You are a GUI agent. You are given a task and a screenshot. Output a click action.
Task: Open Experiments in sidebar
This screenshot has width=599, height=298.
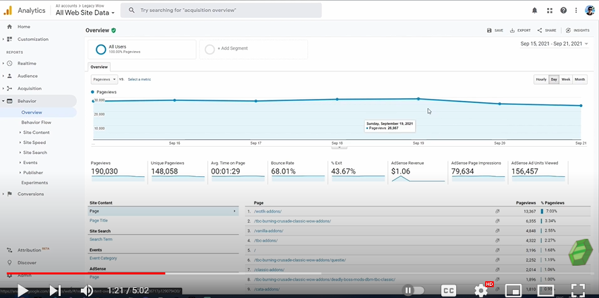coord(35,182)
